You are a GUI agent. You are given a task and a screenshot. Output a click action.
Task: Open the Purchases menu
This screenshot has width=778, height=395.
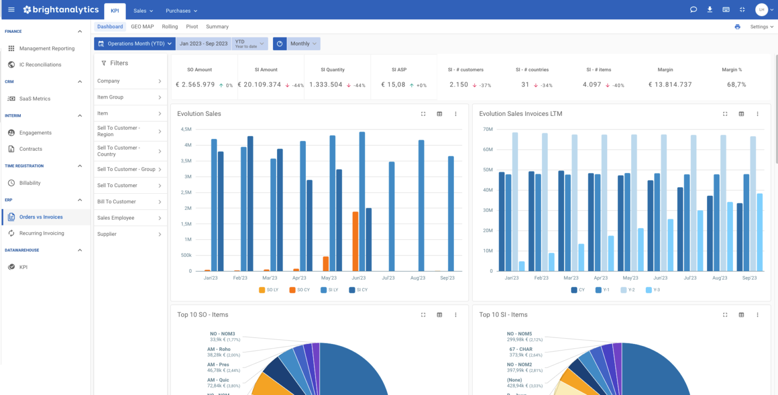point(181,10)
